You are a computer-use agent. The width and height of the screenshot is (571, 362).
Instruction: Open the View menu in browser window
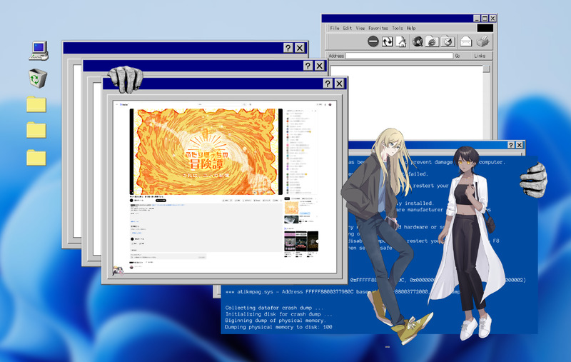pyautogui.click(x=360, y=28)
